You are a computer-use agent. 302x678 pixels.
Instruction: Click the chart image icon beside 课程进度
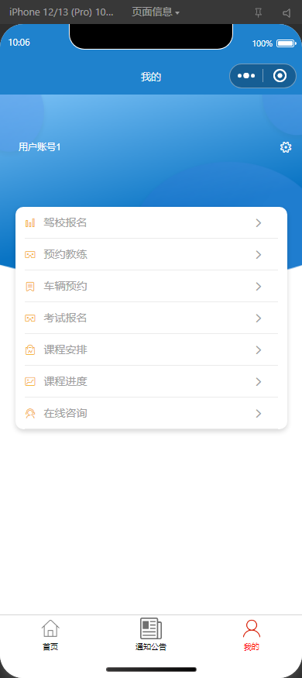point(29,382)
